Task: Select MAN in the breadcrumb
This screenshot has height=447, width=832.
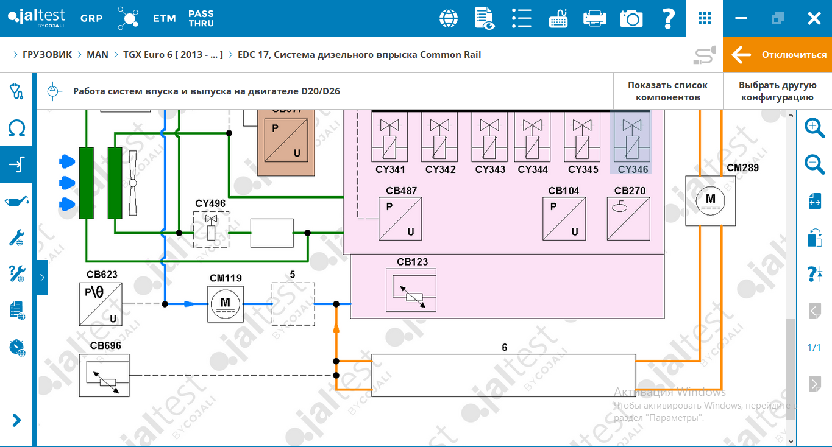Action: 98,55
